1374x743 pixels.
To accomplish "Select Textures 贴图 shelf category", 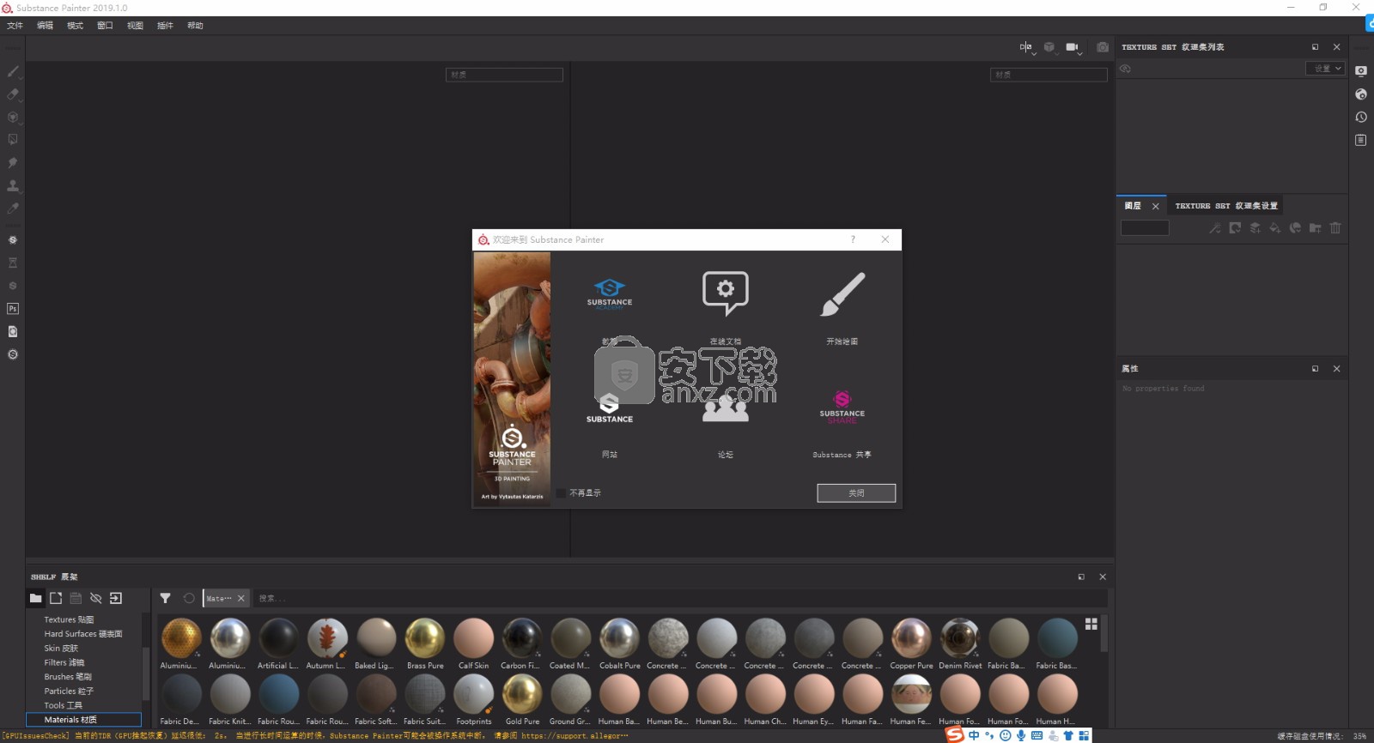I will point(69,619).
